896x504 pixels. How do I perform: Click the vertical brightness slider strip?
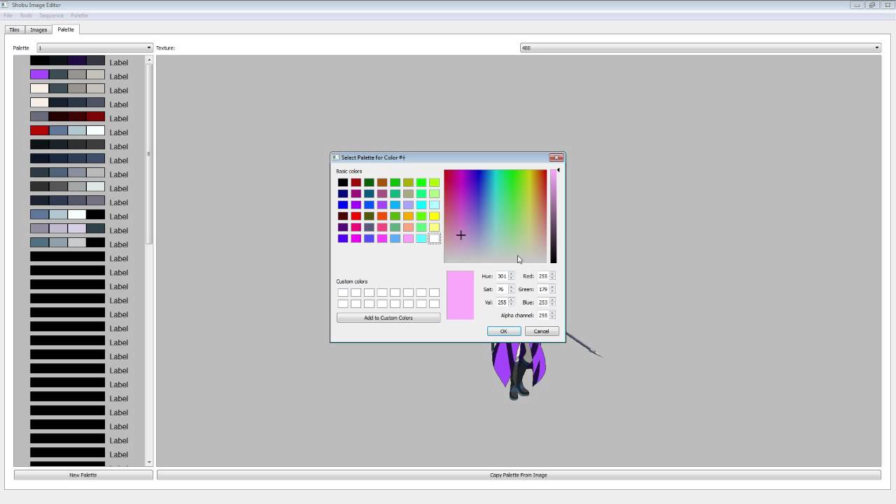pyautogui.click(x=553, y=216)
